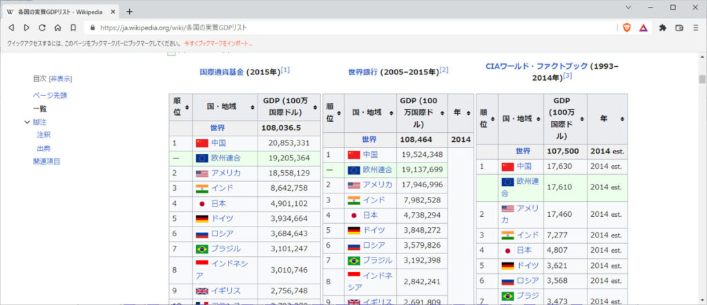The height and width of the screenshot is (305, 707).
Task: Open footnote reference [2]
Action: [444, 70]
